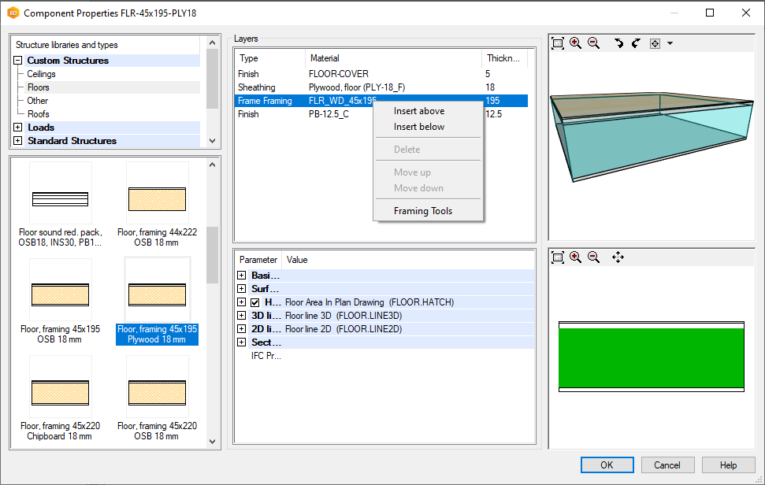The height and width of the screenshot is (485, 765).
Task: Click the Cancel button
Action: coord(667,465)
